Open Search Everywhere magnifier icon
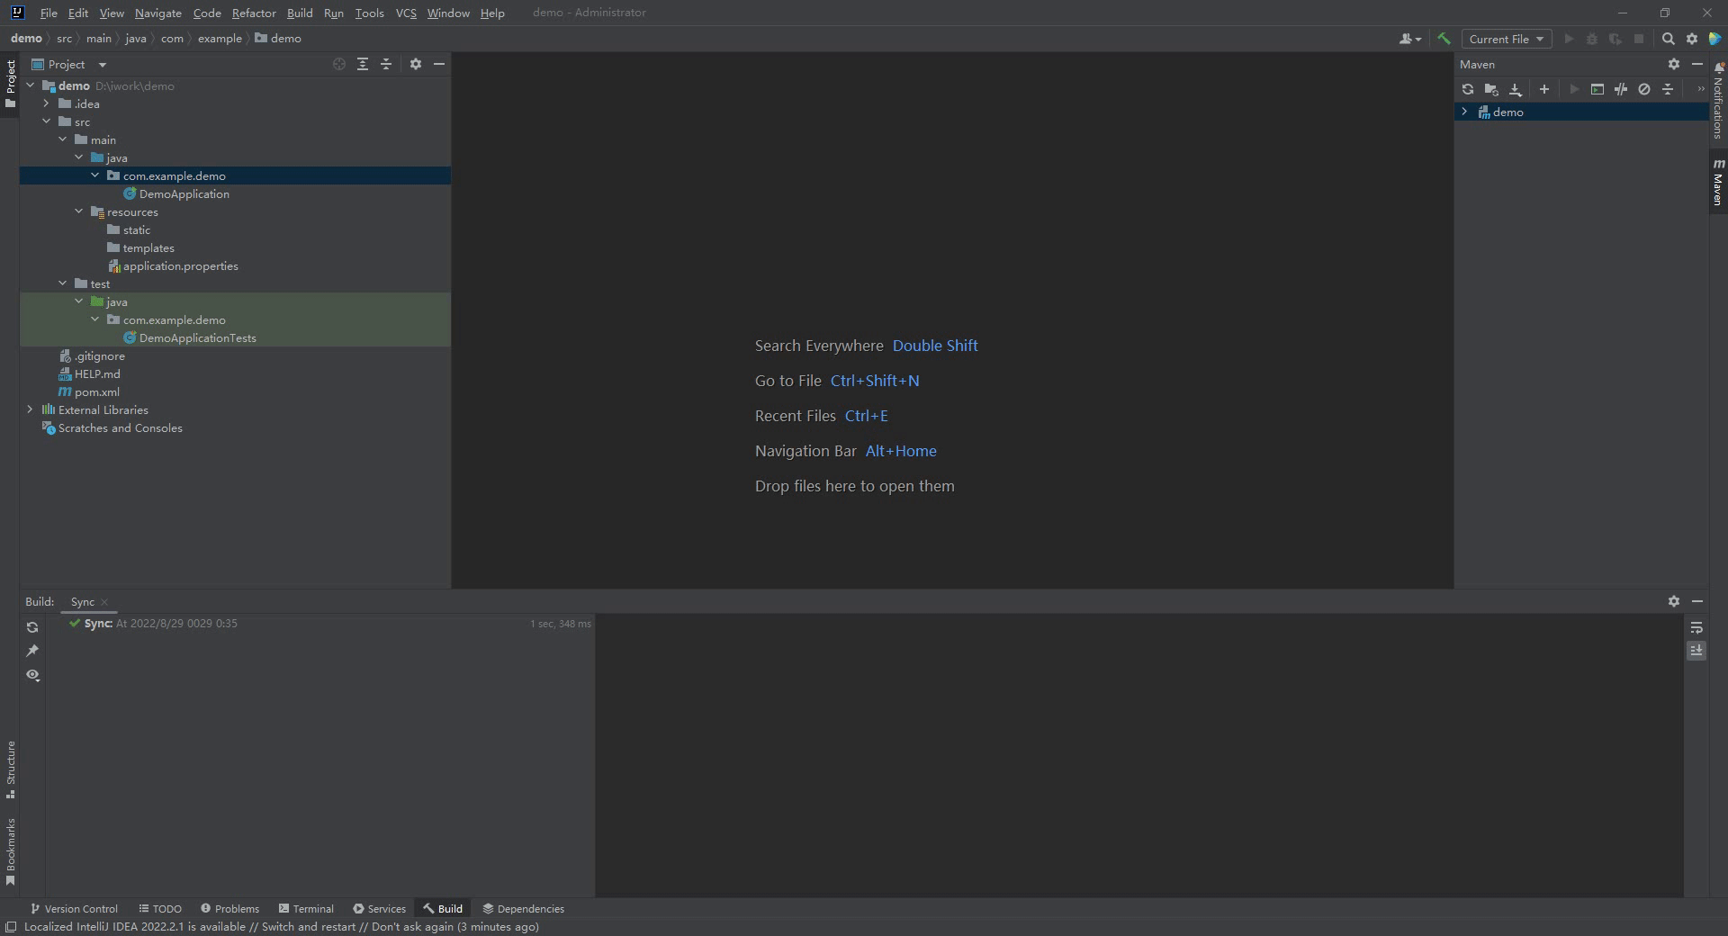This screenshot has height=936, width=1728. pyautogui.click(x=1669, y=39)
